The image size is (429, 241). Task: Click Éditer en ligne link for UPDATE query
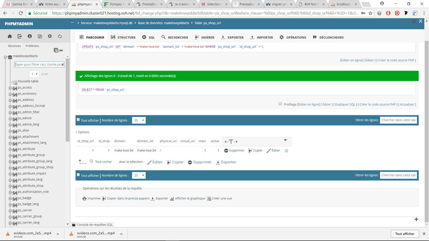coord(351,60)
